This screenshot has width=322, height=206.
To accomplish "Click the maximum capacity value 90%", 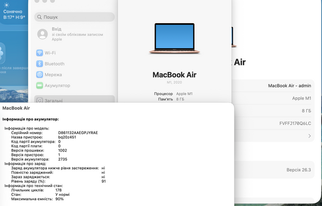I will 60,199.
